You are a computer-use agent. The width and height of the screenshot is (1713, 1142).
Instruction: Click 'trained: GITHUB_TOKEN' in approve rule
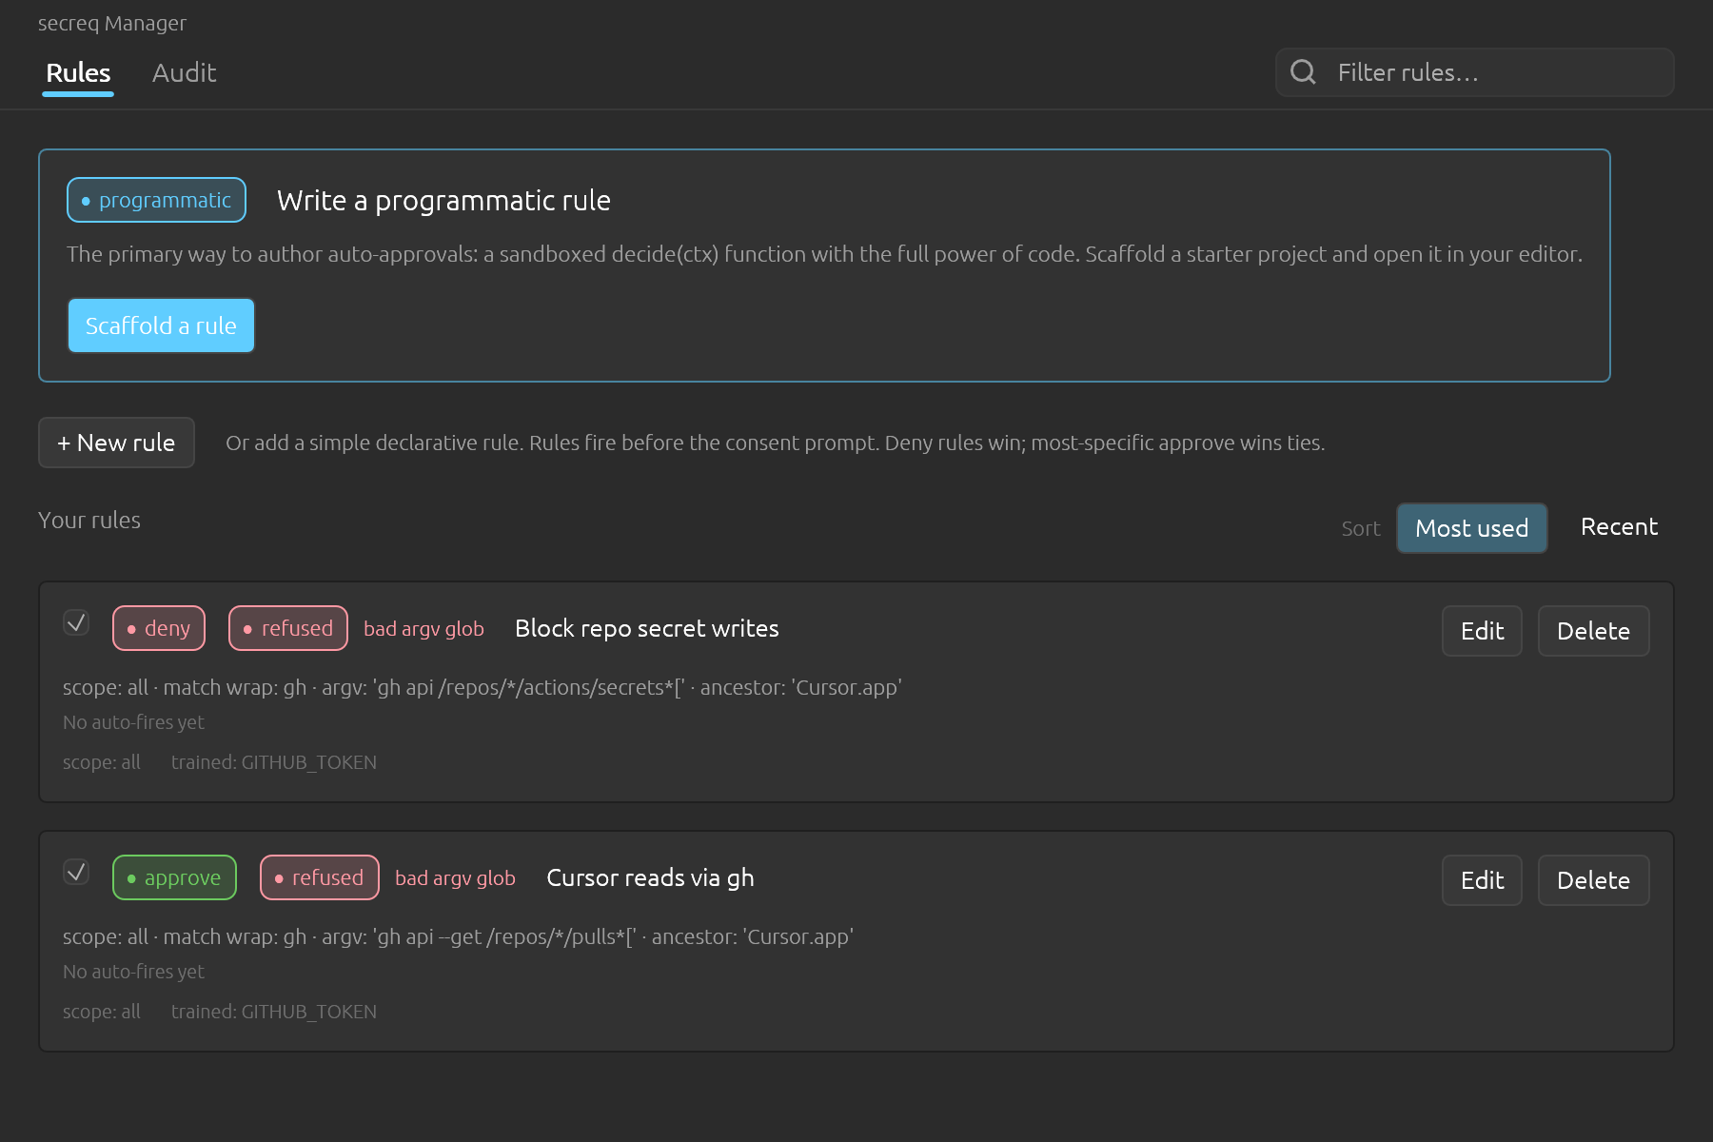click(x=274, y=1012)
